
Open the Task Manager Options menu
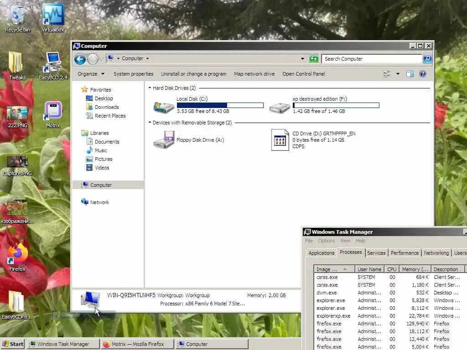coord(326,241)
